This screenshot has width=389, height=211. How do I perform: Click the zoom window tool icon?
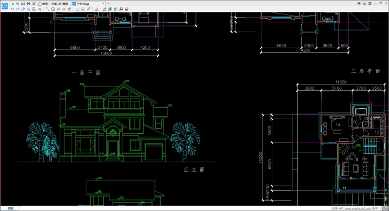pos(29,9)
